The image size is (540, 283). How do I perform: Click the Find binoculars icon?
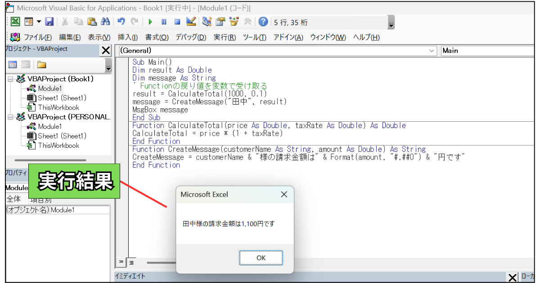pyautogui.click(x=106, y=22)
